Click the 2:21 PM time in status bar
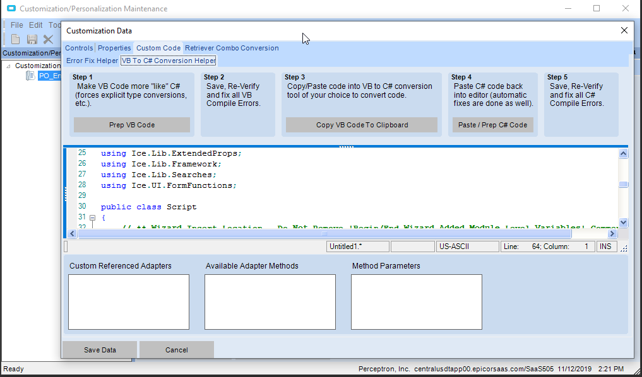Viewport: 642px width, 377px height. point(611,369)
